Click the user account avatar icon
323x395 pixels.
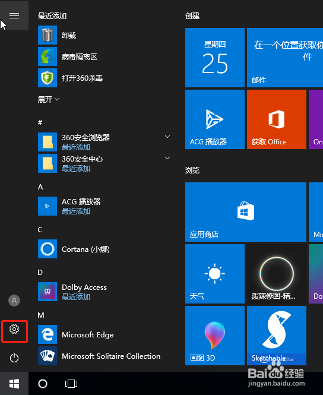point(14,301)
